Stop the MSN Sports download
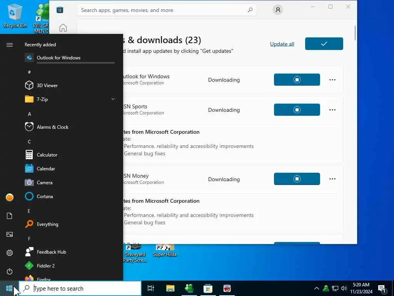Image resolution: width=394 pixels, height=296 pixels. pyautogui.click(x=297, y=110)
